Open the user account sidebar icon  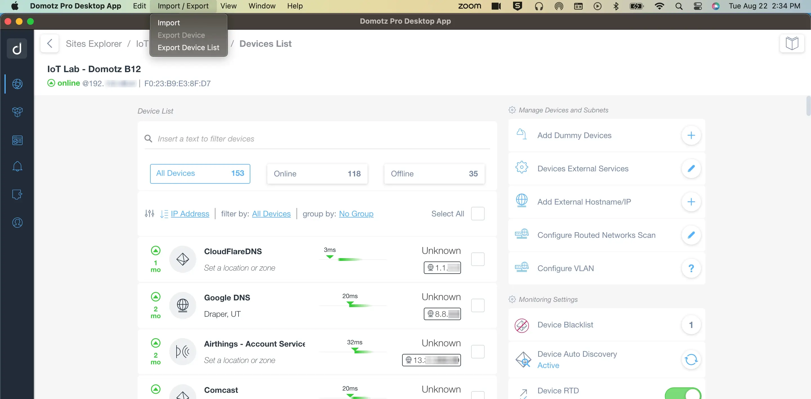pos(17,223)
